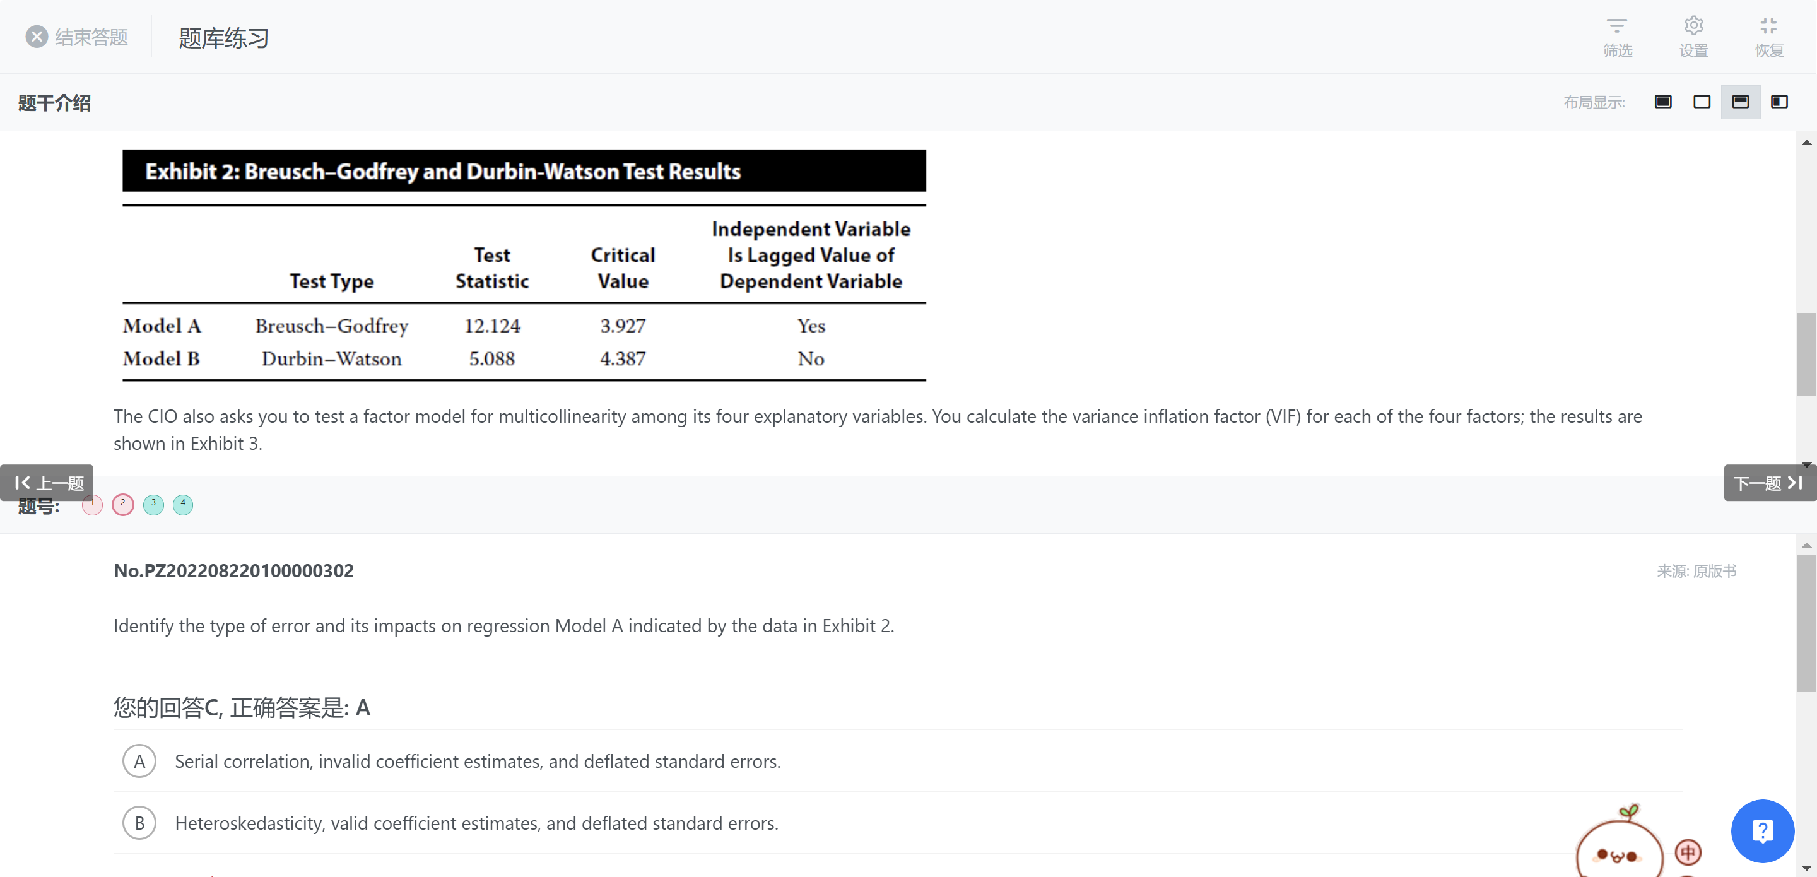Screen dimensions: 1817x877
Task: Click the Test Type column header
Action: coord(331,281)
